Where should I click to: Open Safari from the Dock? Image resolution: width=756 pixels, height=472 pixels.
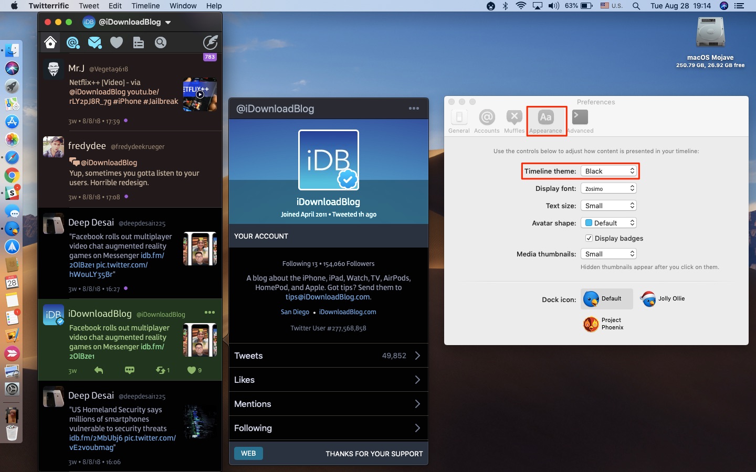point(12,157)
